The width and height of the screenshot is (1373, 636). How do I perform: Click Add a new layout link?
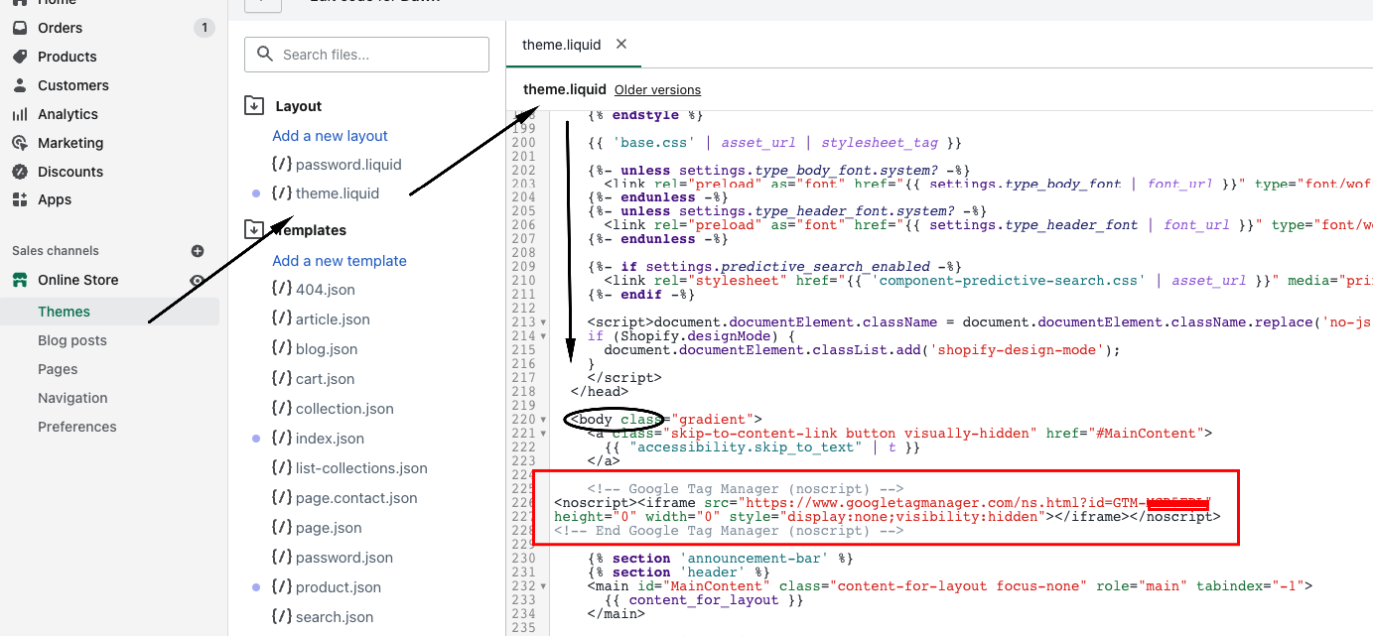[330, 136]
